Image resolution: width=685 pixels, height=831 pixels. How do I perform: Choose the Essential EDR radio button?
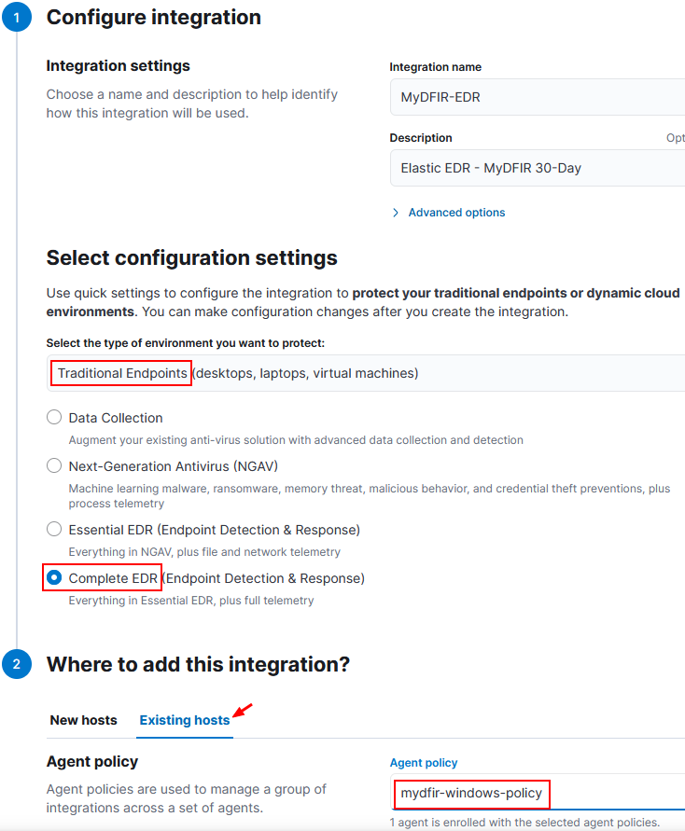[54, 529]
